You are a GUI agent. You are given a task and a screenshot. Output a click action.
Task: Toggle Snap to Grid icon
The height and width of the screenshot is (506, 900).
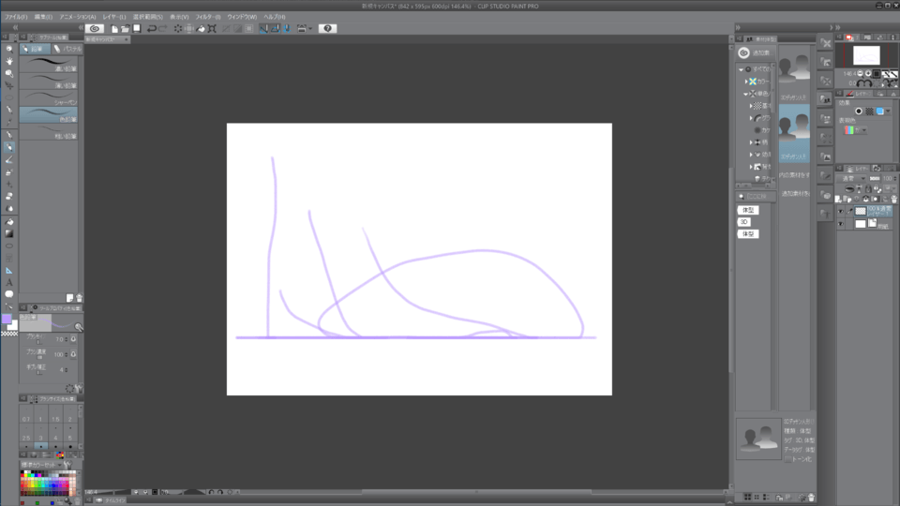pos(287,29)
